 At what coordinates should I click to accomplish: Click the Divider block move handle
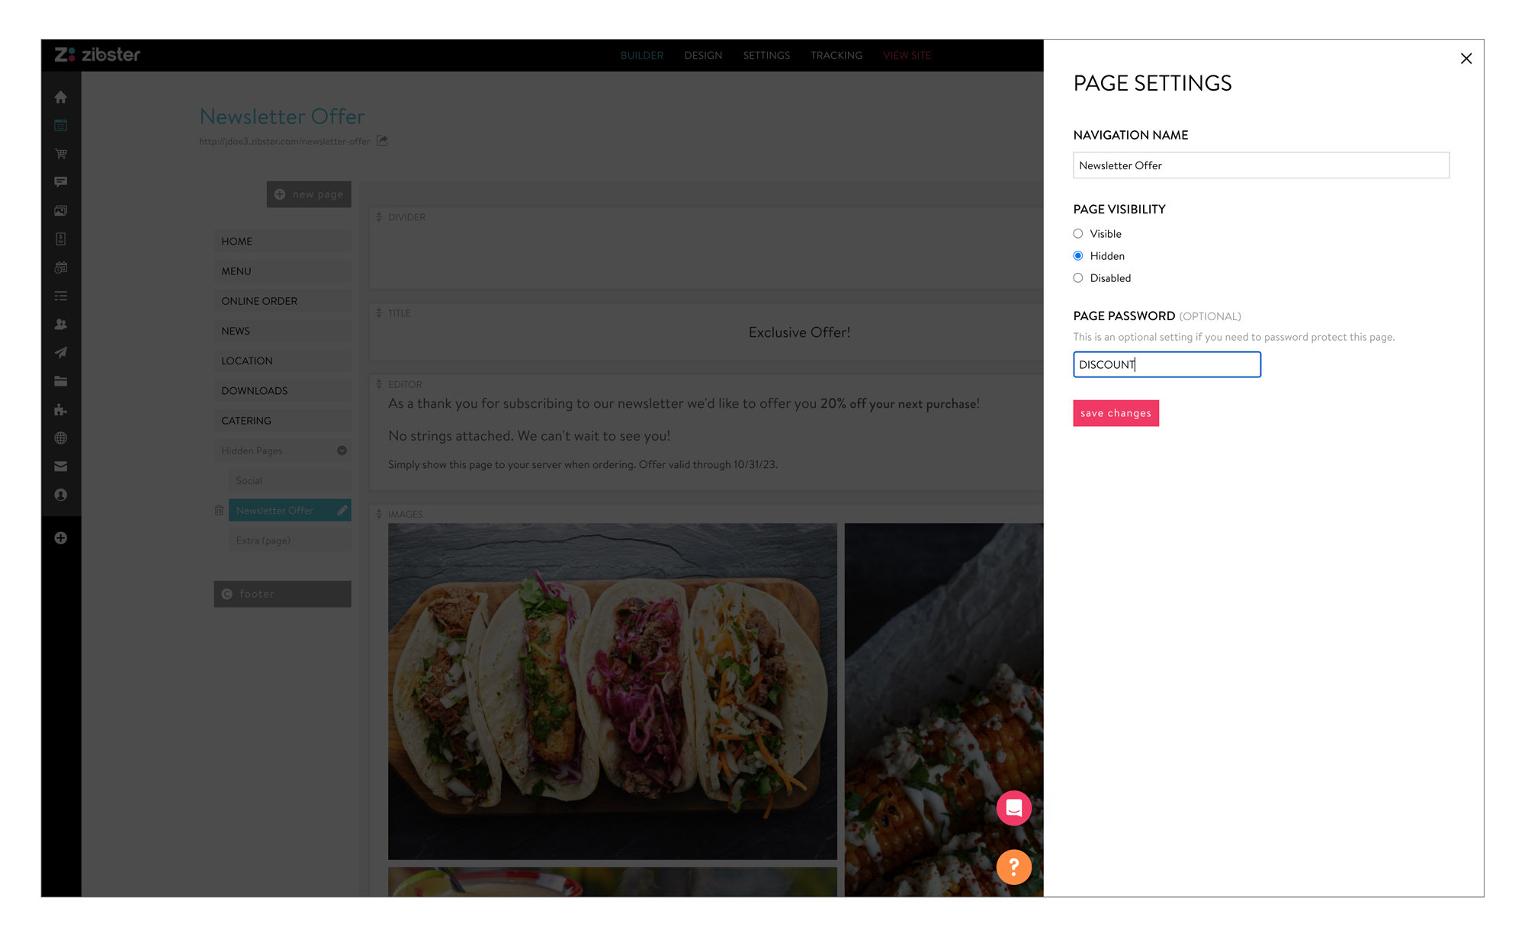379,217
